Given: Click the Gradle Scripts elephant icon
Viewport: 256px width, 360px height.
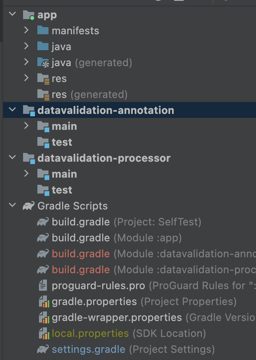Looking at the screenshot, I should pyautogui.click(x=29, y=206).
